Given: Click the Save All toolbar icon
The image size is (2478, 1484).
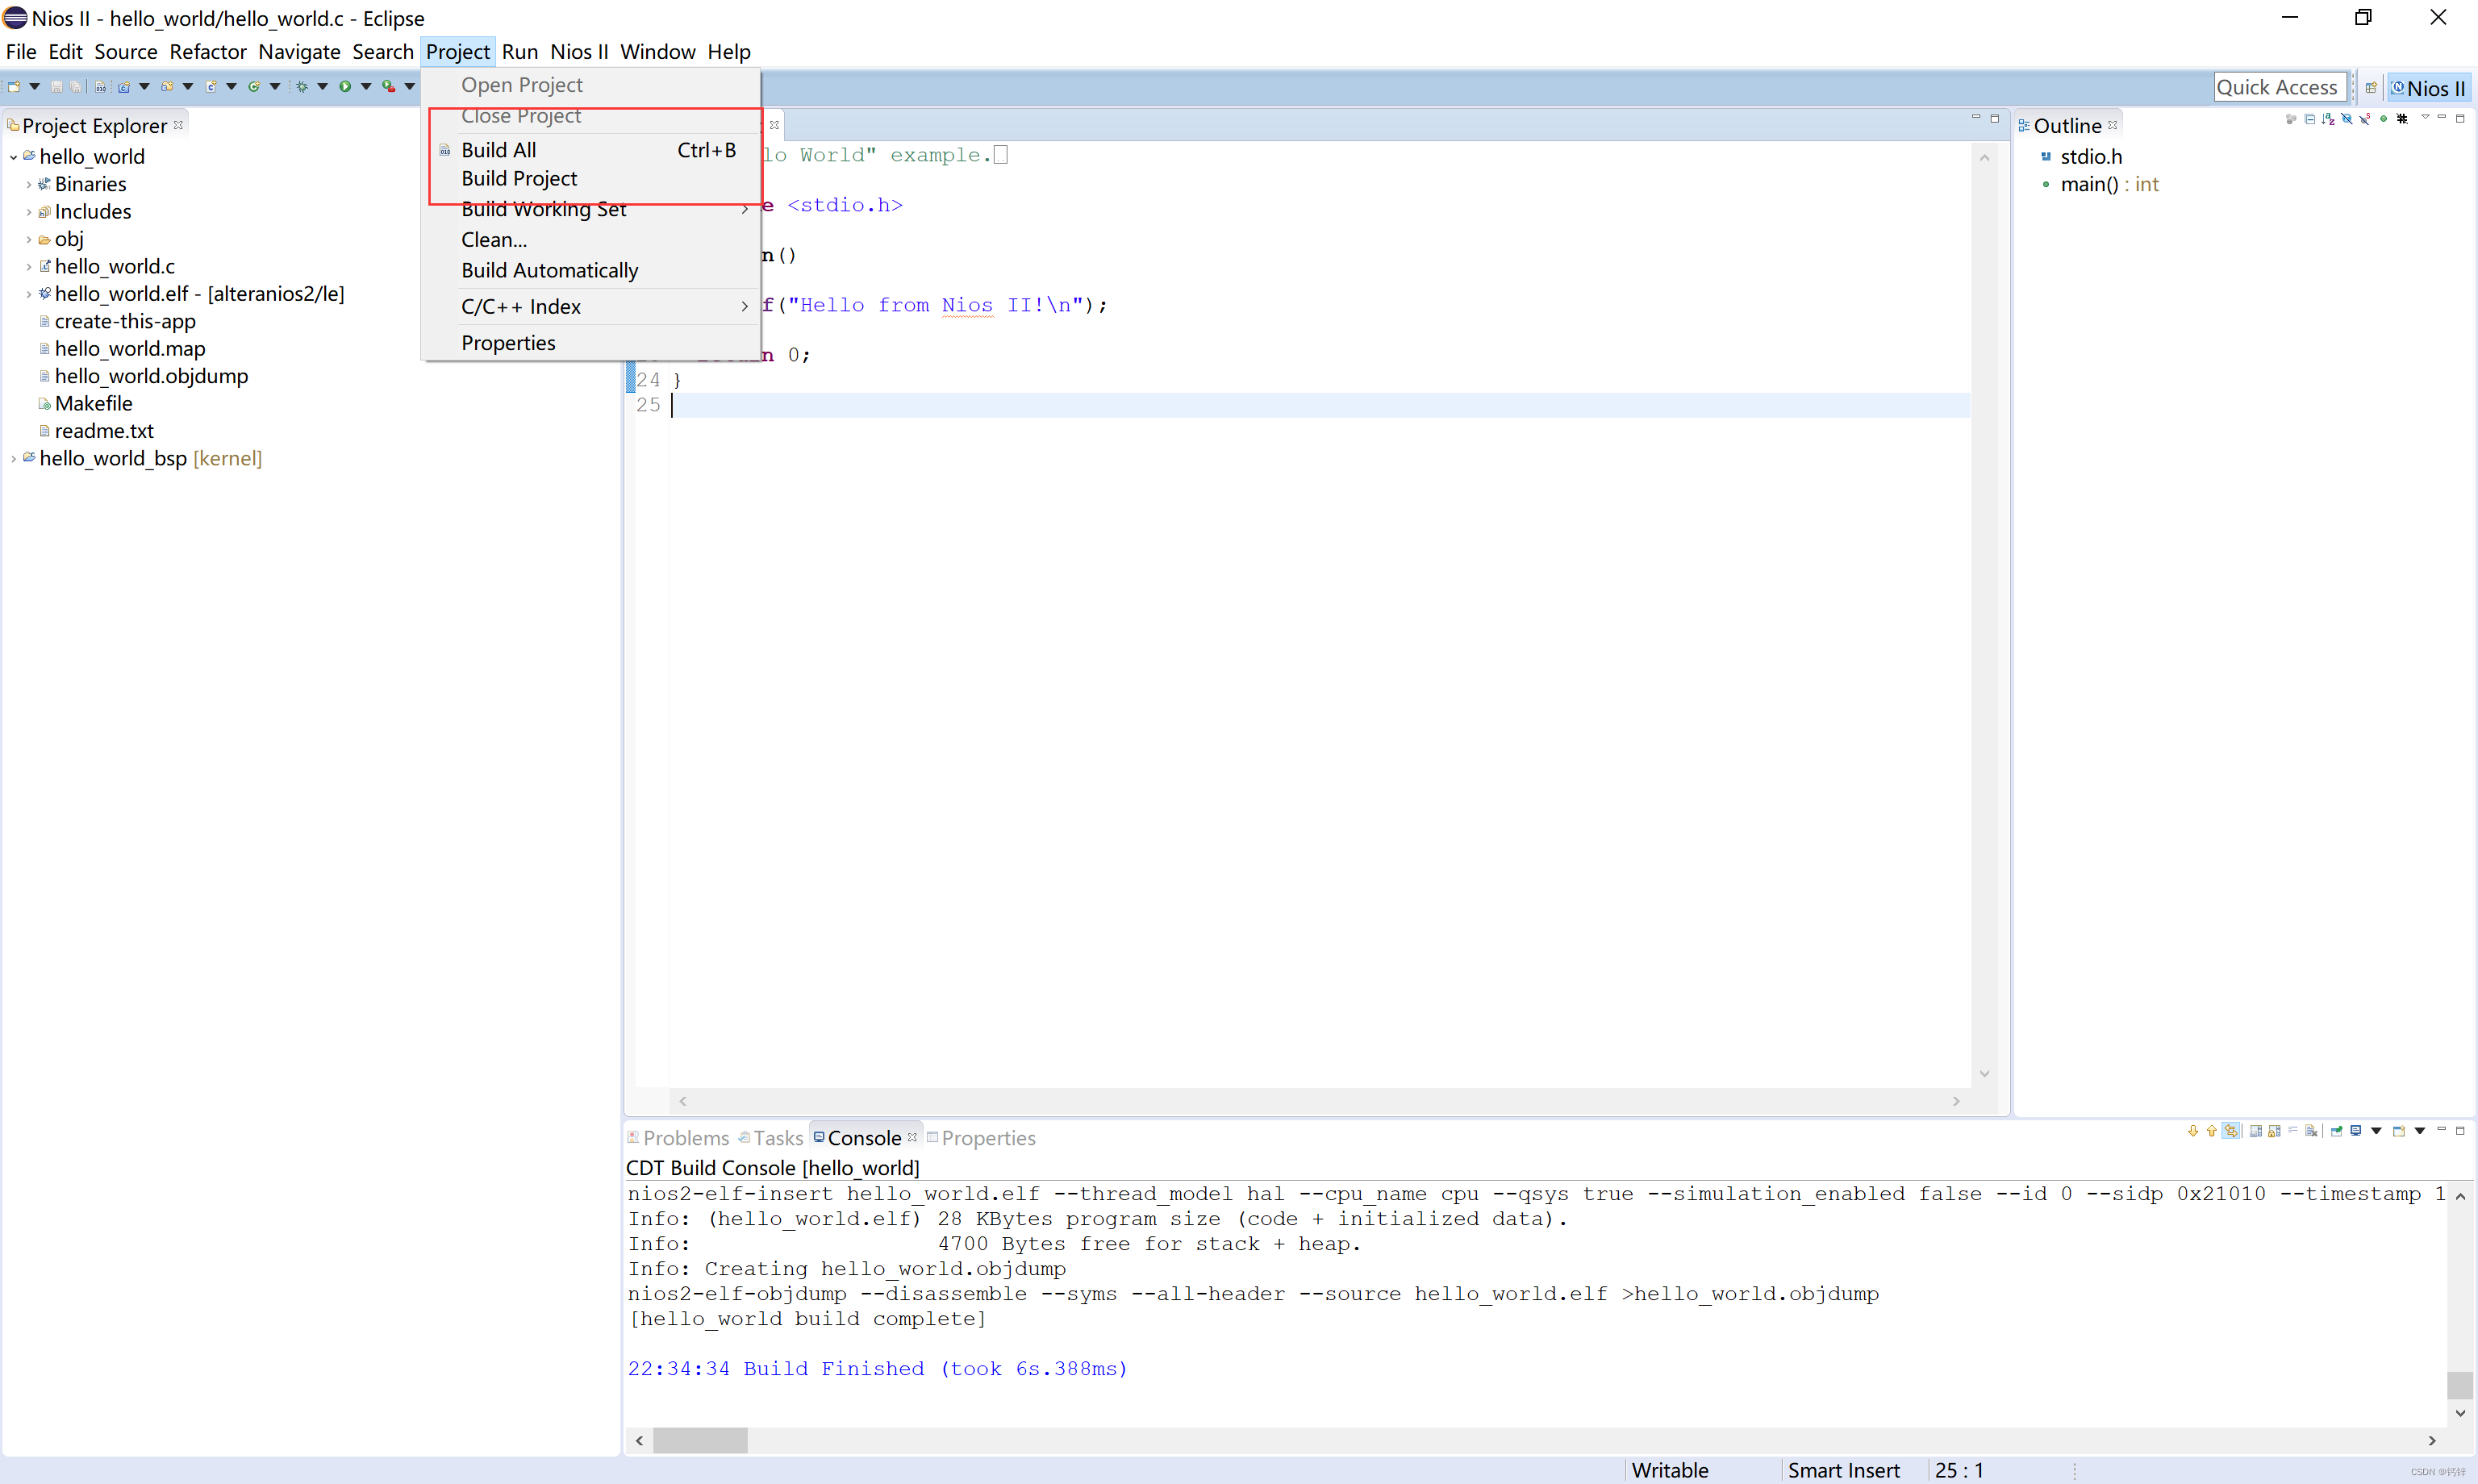Looking at the screenshot, I should pyautogui.click(x=75, y=87).
